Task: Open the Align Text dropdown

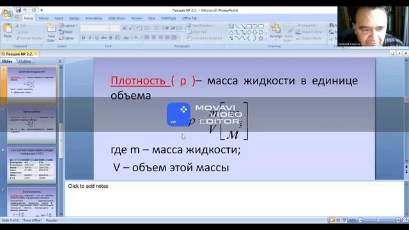Action: coord(198,32)
